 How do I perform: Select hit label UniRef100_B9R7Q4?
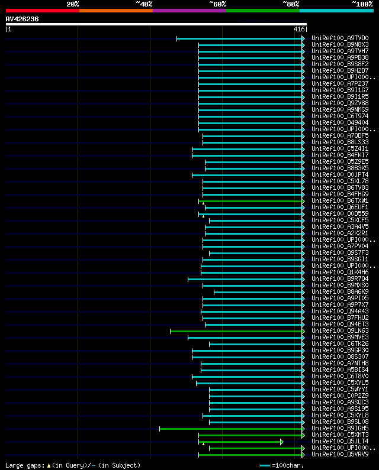click(x=340, y=279)
